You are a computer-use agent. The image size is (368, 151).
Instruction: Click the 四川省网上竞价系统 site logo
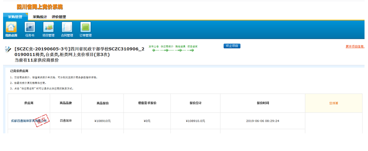coord(40,7)
